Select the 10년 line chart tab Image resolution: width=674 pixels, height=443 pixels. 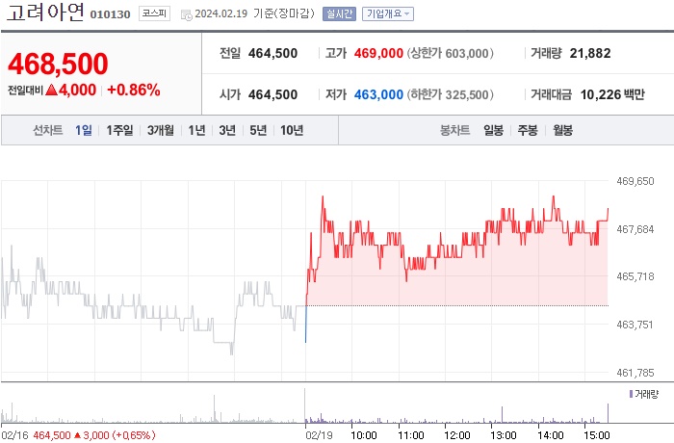pos(292,130)
